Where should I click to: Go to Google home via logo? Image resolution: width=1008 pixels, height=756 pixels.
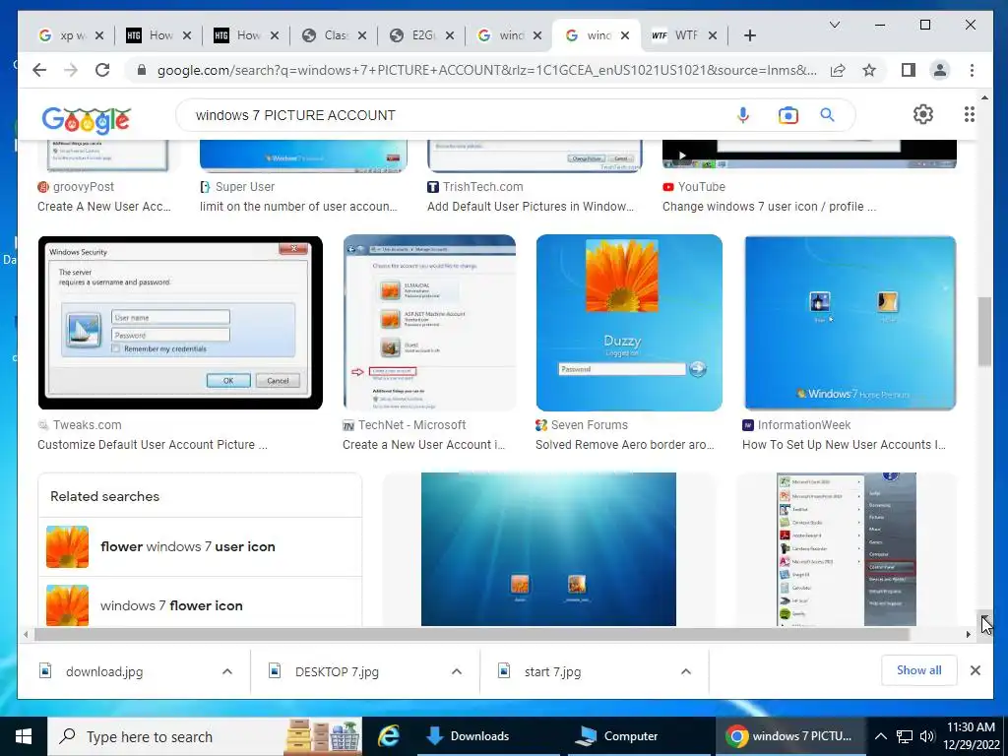click(x=87, y=118)
